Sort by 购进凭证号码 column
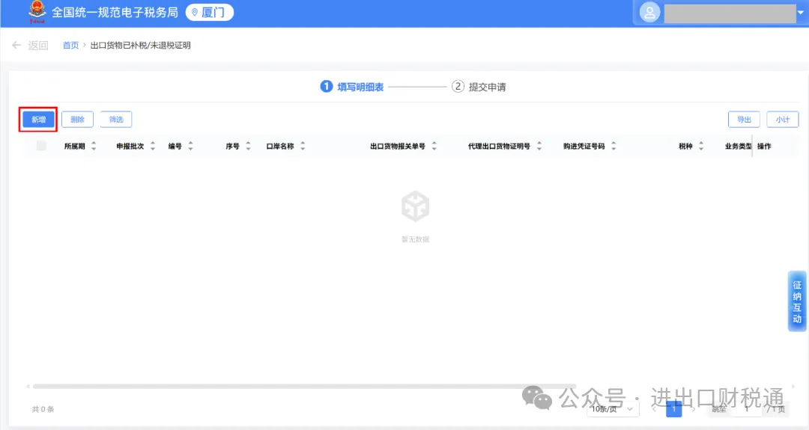Image resolution: width=809 pixels, height=430 pixels. [x=613, y=147]
